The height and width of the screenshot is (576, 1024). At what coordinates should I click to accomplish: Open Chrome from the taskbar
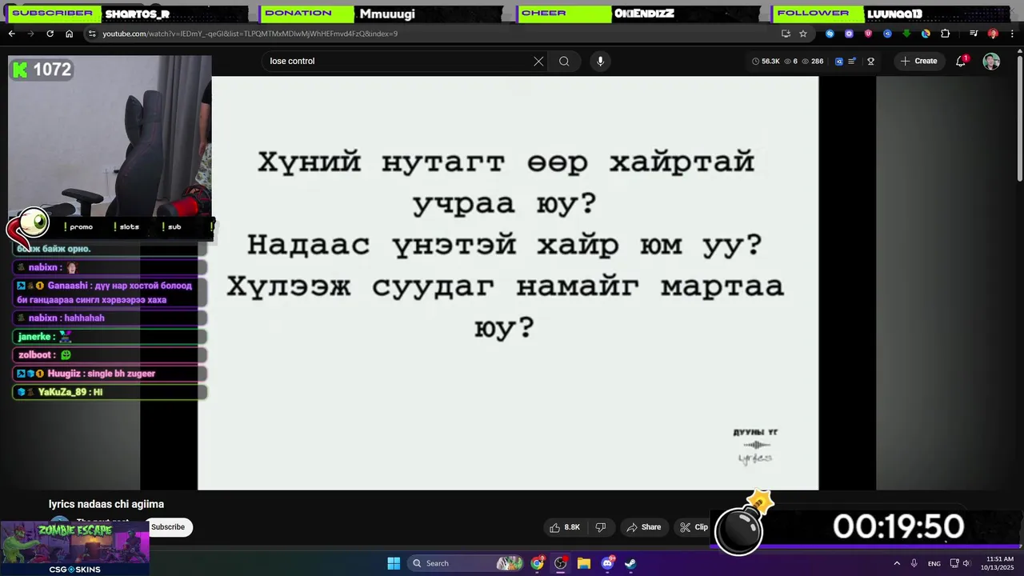tap(538, 563)
